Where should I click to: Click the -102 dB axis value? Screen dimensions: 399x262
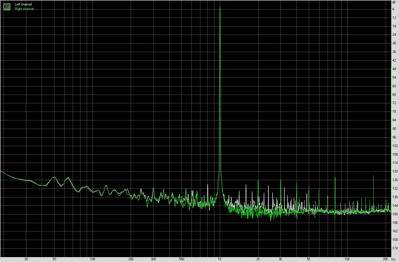click(x=395, y=146)
